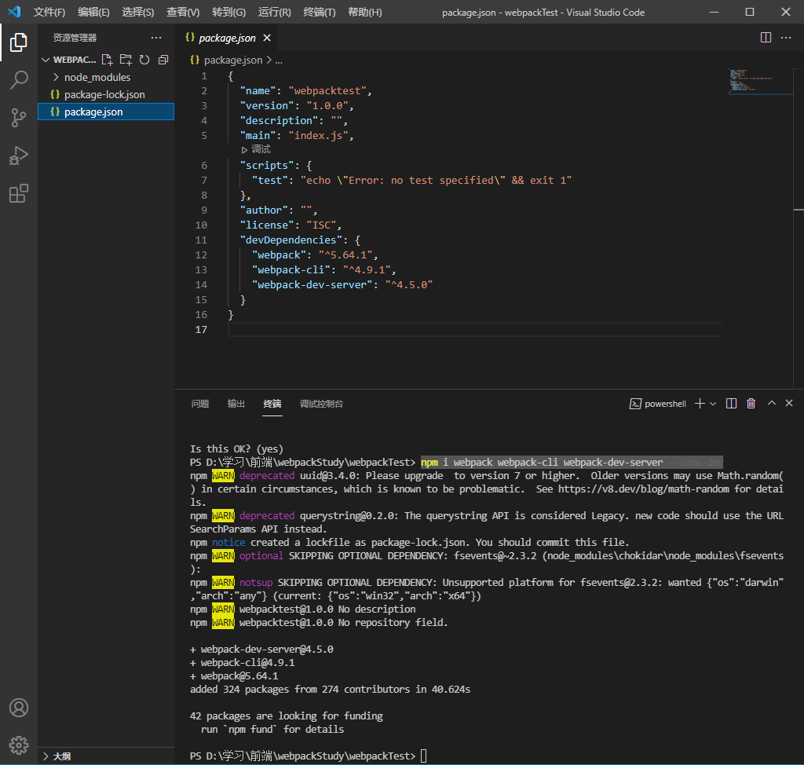Select the powershell terminal label
The image size is (804, 765).
[x=658, y=404]
